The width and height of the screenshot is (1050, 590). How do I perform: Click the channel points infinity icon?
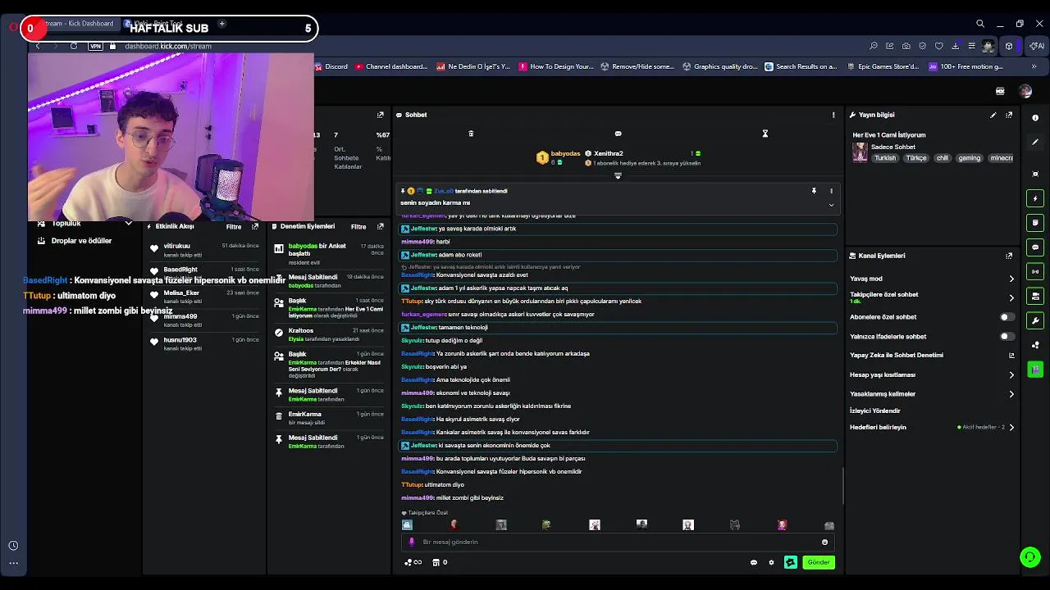click(x=413, y=562)
